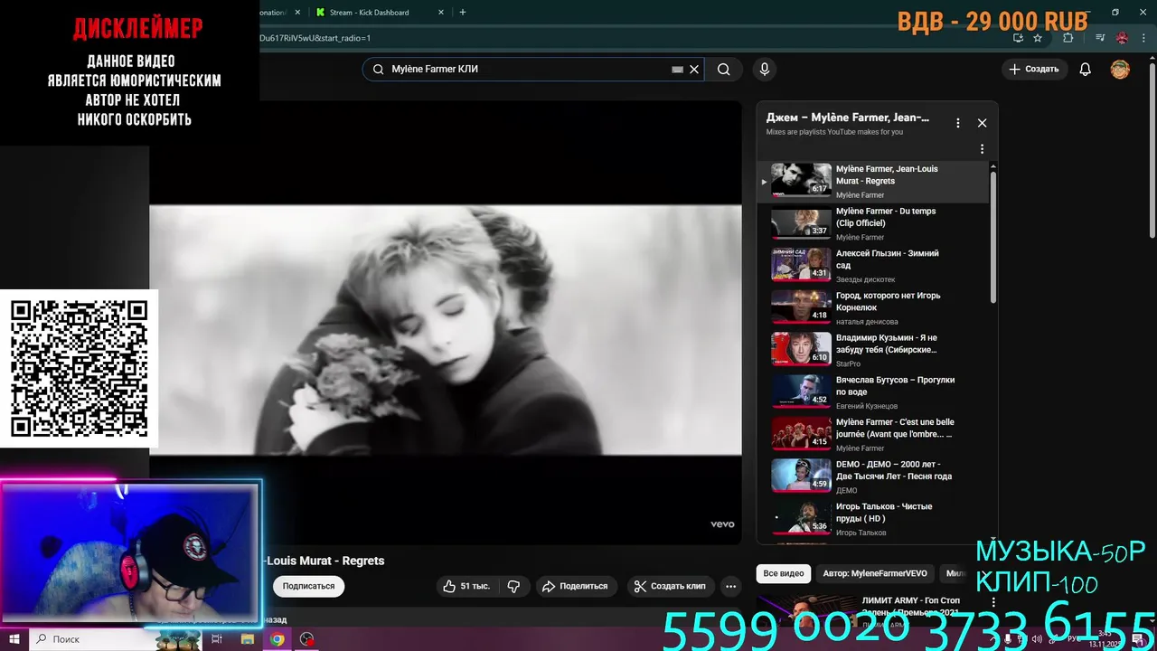The image size is (1157, 651).
Task: Click the playlist panel scrollbar thumb
Action: (993, 237)
